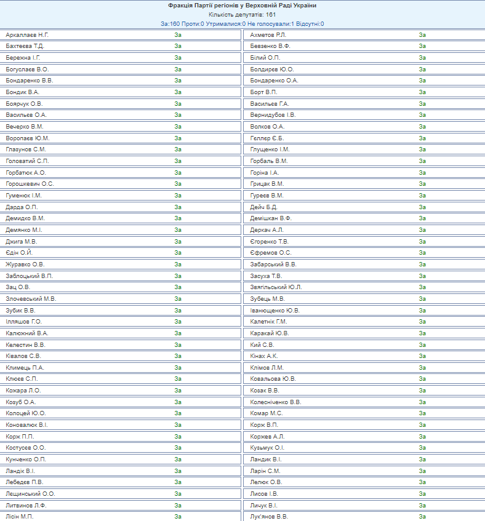Click the vote summary line 'За:160 Проти:0'

coord(242,24)
